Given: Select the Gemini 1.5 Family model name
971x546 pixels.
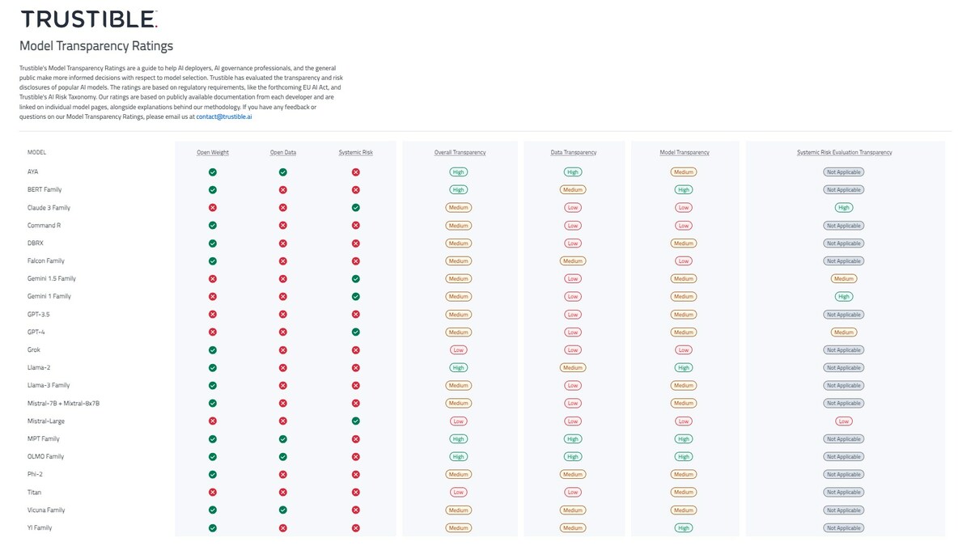Looking at the screenshot, I should point(52,279).
